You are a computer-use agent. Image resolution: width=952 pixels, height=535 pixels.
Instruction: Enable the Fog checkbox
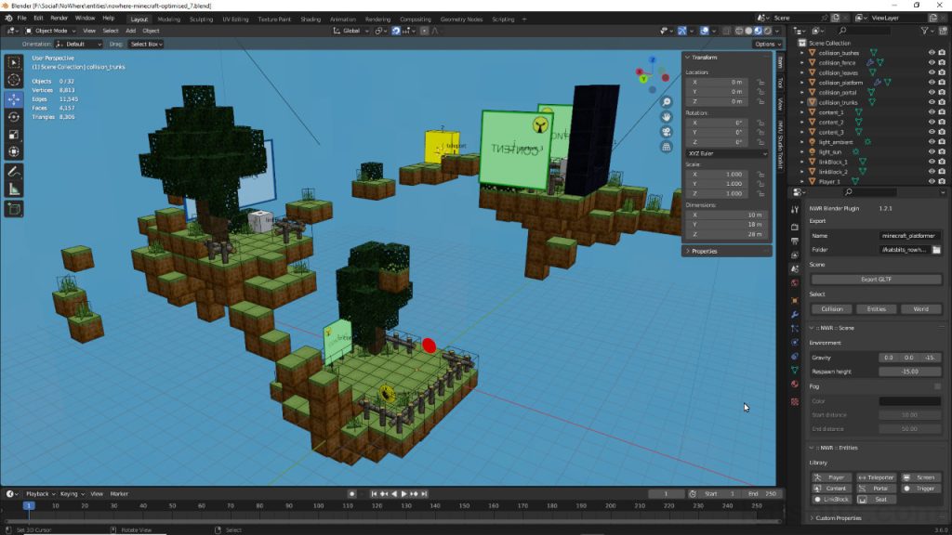[935, 385]
